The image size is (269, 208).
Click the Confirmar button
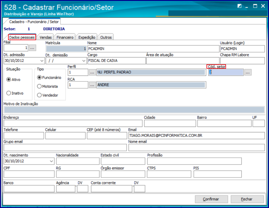click(x=211, y=199)
